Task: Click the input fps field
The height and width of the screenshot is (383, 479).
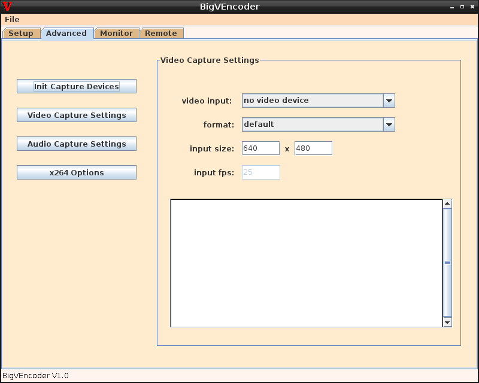Action: tap(260, 172)
